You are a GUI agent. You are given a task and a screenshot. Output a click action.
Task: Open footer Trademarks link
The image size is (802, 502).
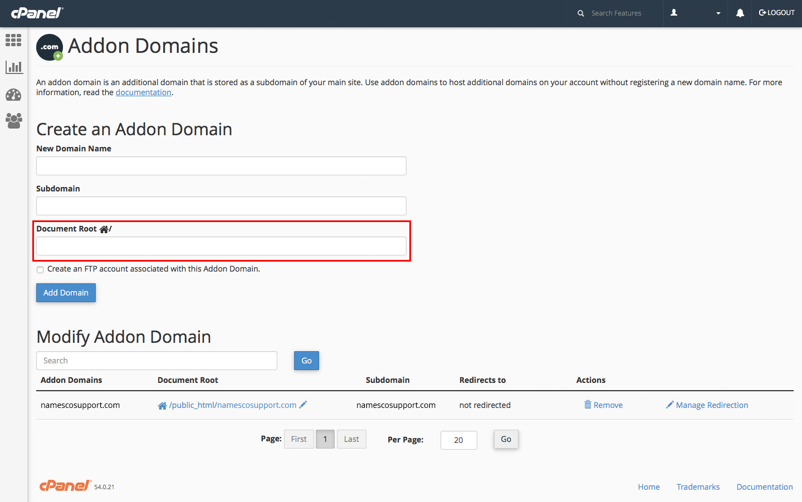[698, 487]
